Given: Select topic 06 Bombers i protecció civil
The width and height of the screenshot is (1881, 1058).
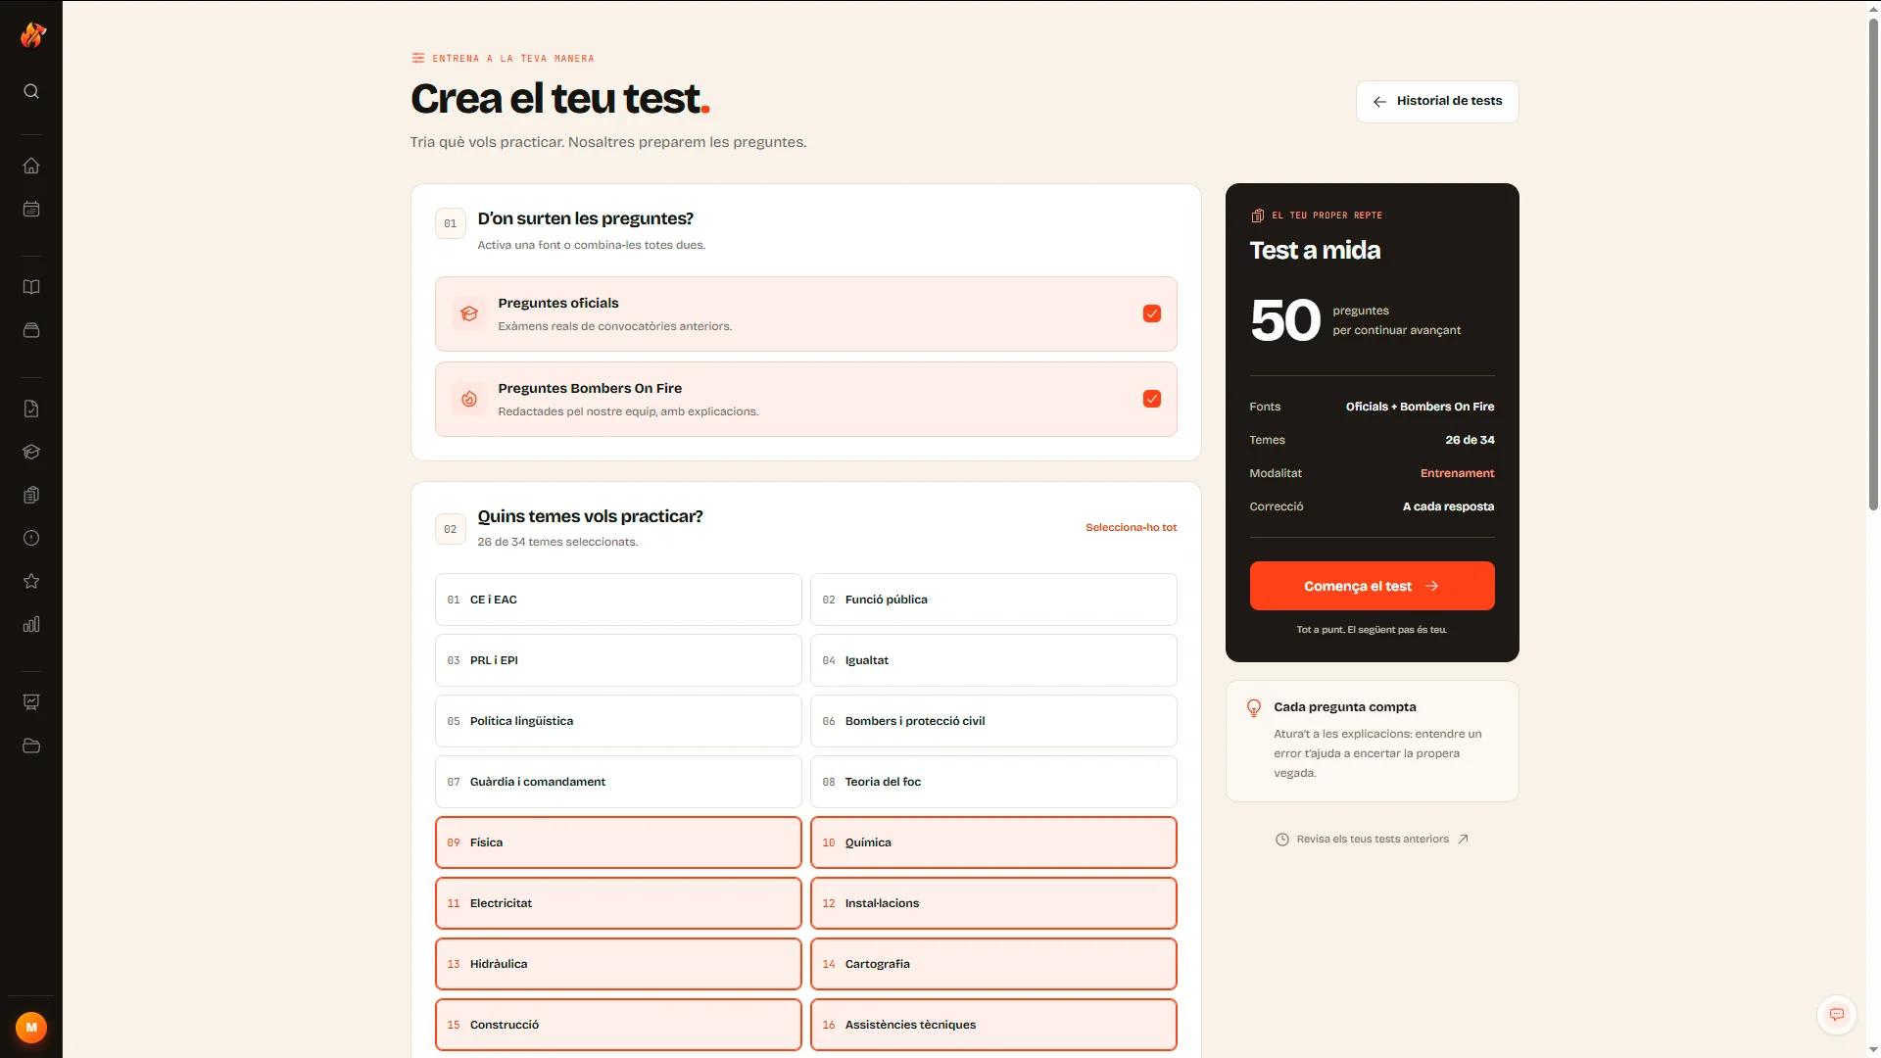Looking at the screenshot, I should (x=993, y=721).
